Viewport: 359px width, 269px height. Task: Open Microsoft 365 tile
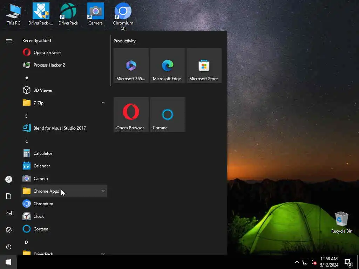tap(131, 65)
